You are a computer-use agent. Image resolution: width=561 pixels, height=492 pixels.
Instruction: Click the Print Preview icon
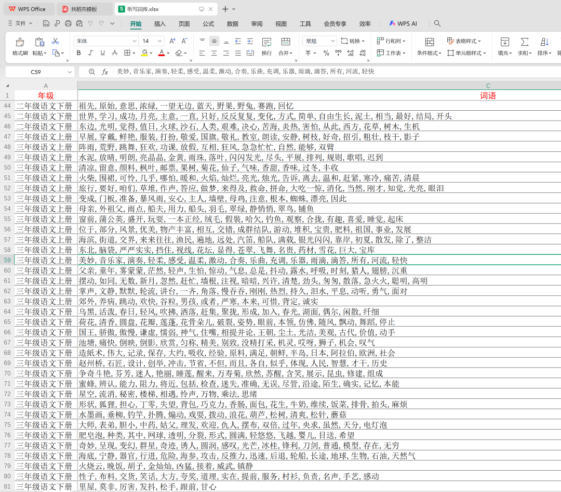(x=79, y=23)
